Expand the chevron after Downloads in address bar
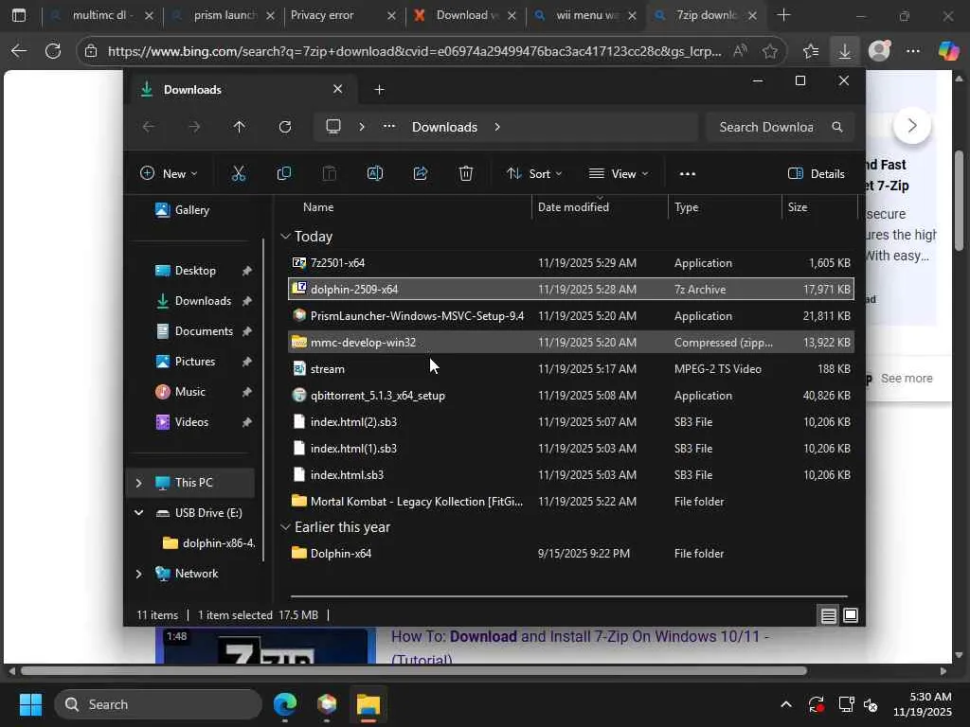970x727 pixels. (x=497, y=127)
